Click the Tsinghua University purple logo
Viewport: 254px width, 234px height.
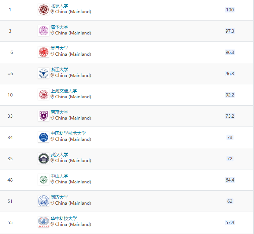pos(43,31)
